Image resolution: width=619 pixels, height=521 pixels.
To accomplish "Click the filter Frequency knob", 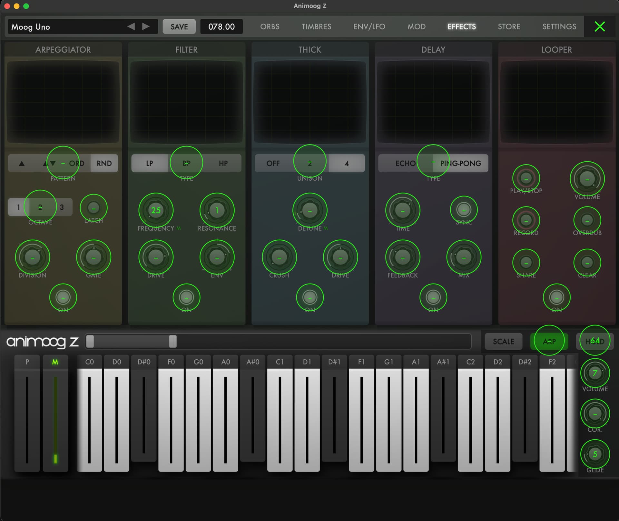I will [x=156, y=210].
